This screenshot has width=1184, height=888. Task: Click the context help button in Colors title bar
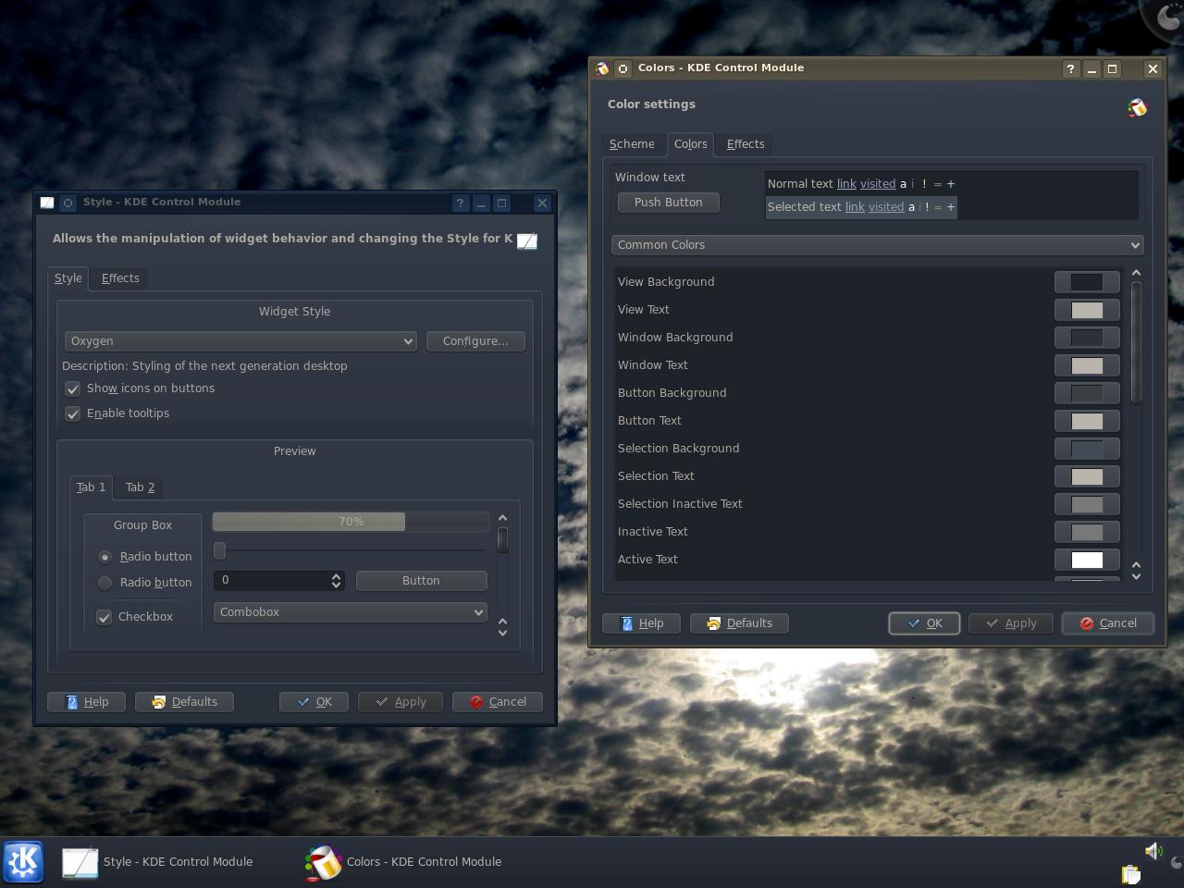(1070, 68)
